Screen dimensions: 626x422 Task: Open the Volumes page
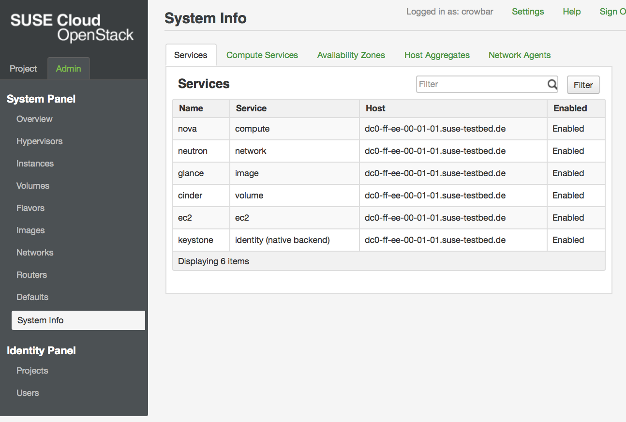33,186
